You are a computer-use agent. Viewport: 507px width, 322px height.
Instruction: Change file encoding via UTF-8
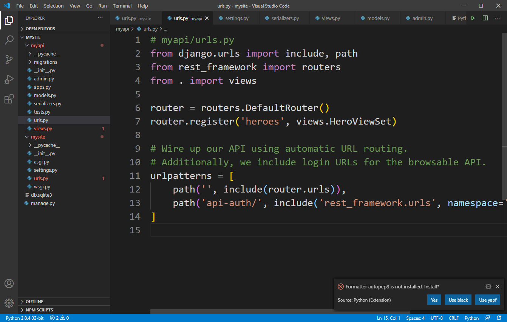point(436,318)
